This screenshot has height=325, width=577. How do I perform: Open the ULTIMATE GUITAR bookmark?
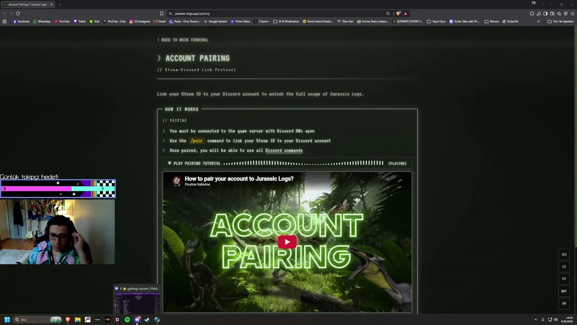point(408,21)
